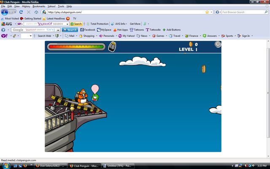The image size is (270, 169).
Task: Open the MySpace toolbar shortcut
Action: click(104, 30)
